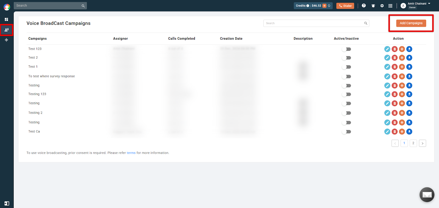Toggle active switch for Test 123
This screenshot has width=439, height=208.
pyautogui.click(x=347, y=49)
